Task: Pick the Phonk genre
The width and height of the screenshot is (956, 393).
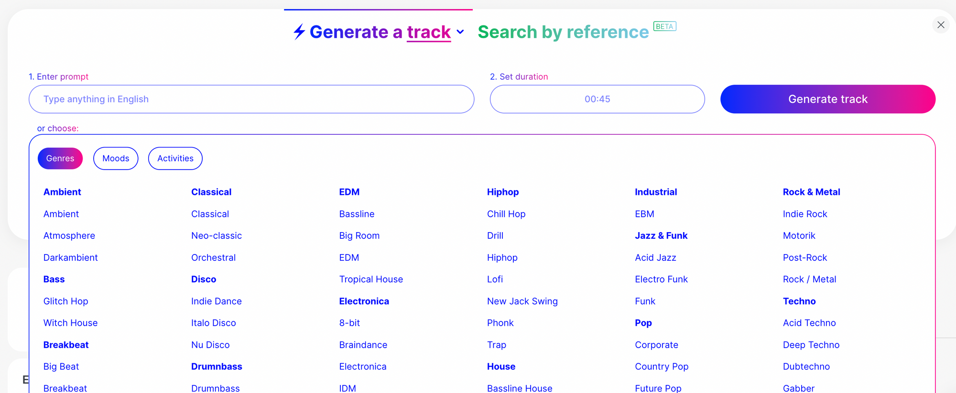Action: click(x=500, y=323)
